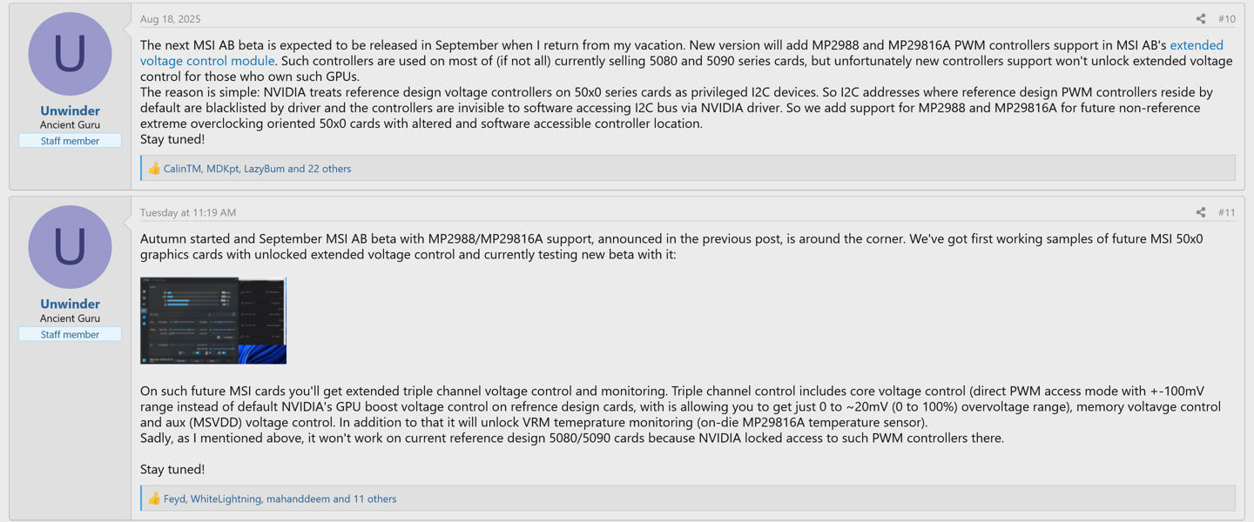Open the Unwinder username link on post #11

70,304
